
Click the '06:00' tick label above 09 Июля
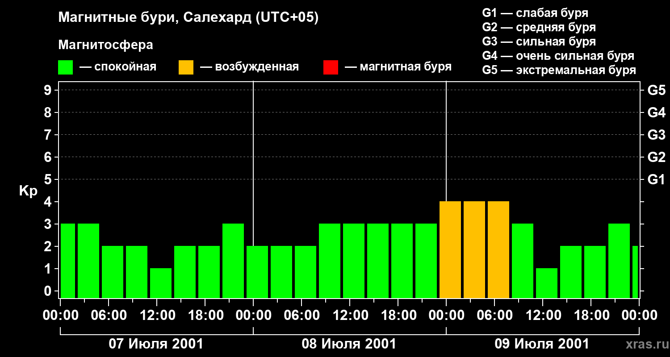coord(494,315)
